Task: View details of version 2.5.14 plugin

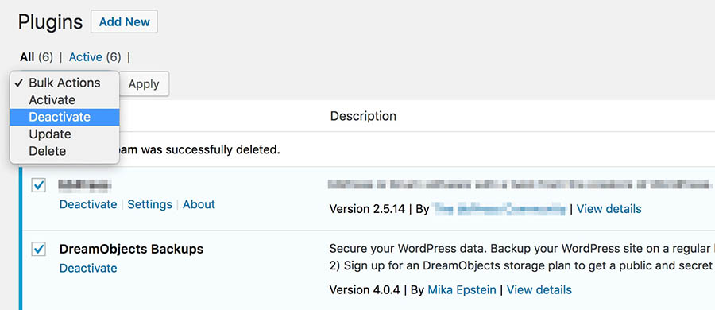Action: click(x=609, y=209)
